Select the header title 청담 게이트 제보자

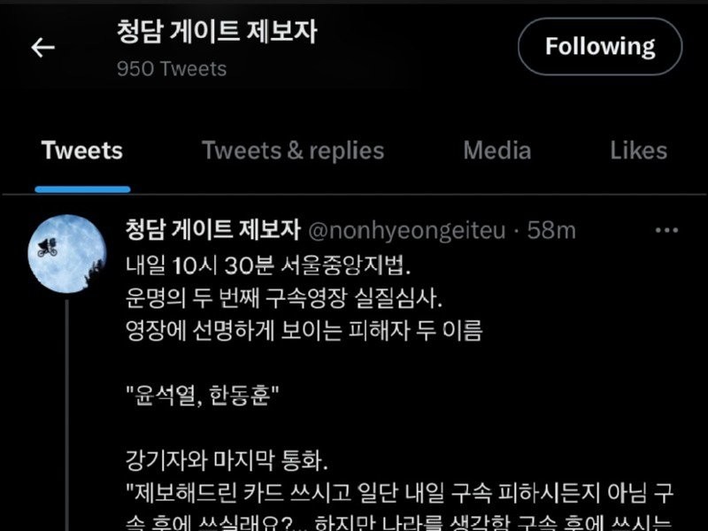(217, 32)
